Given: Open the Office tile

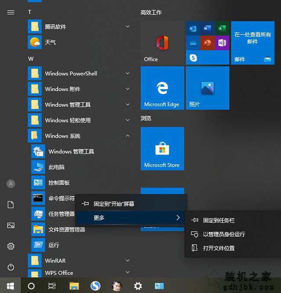Looking at the screenshot, I should (162, 43).
